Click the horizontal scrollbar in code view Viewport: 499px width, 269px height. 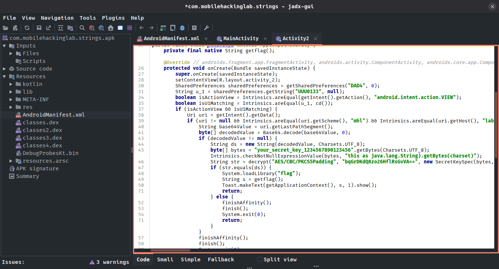click(x=170, y=250)
